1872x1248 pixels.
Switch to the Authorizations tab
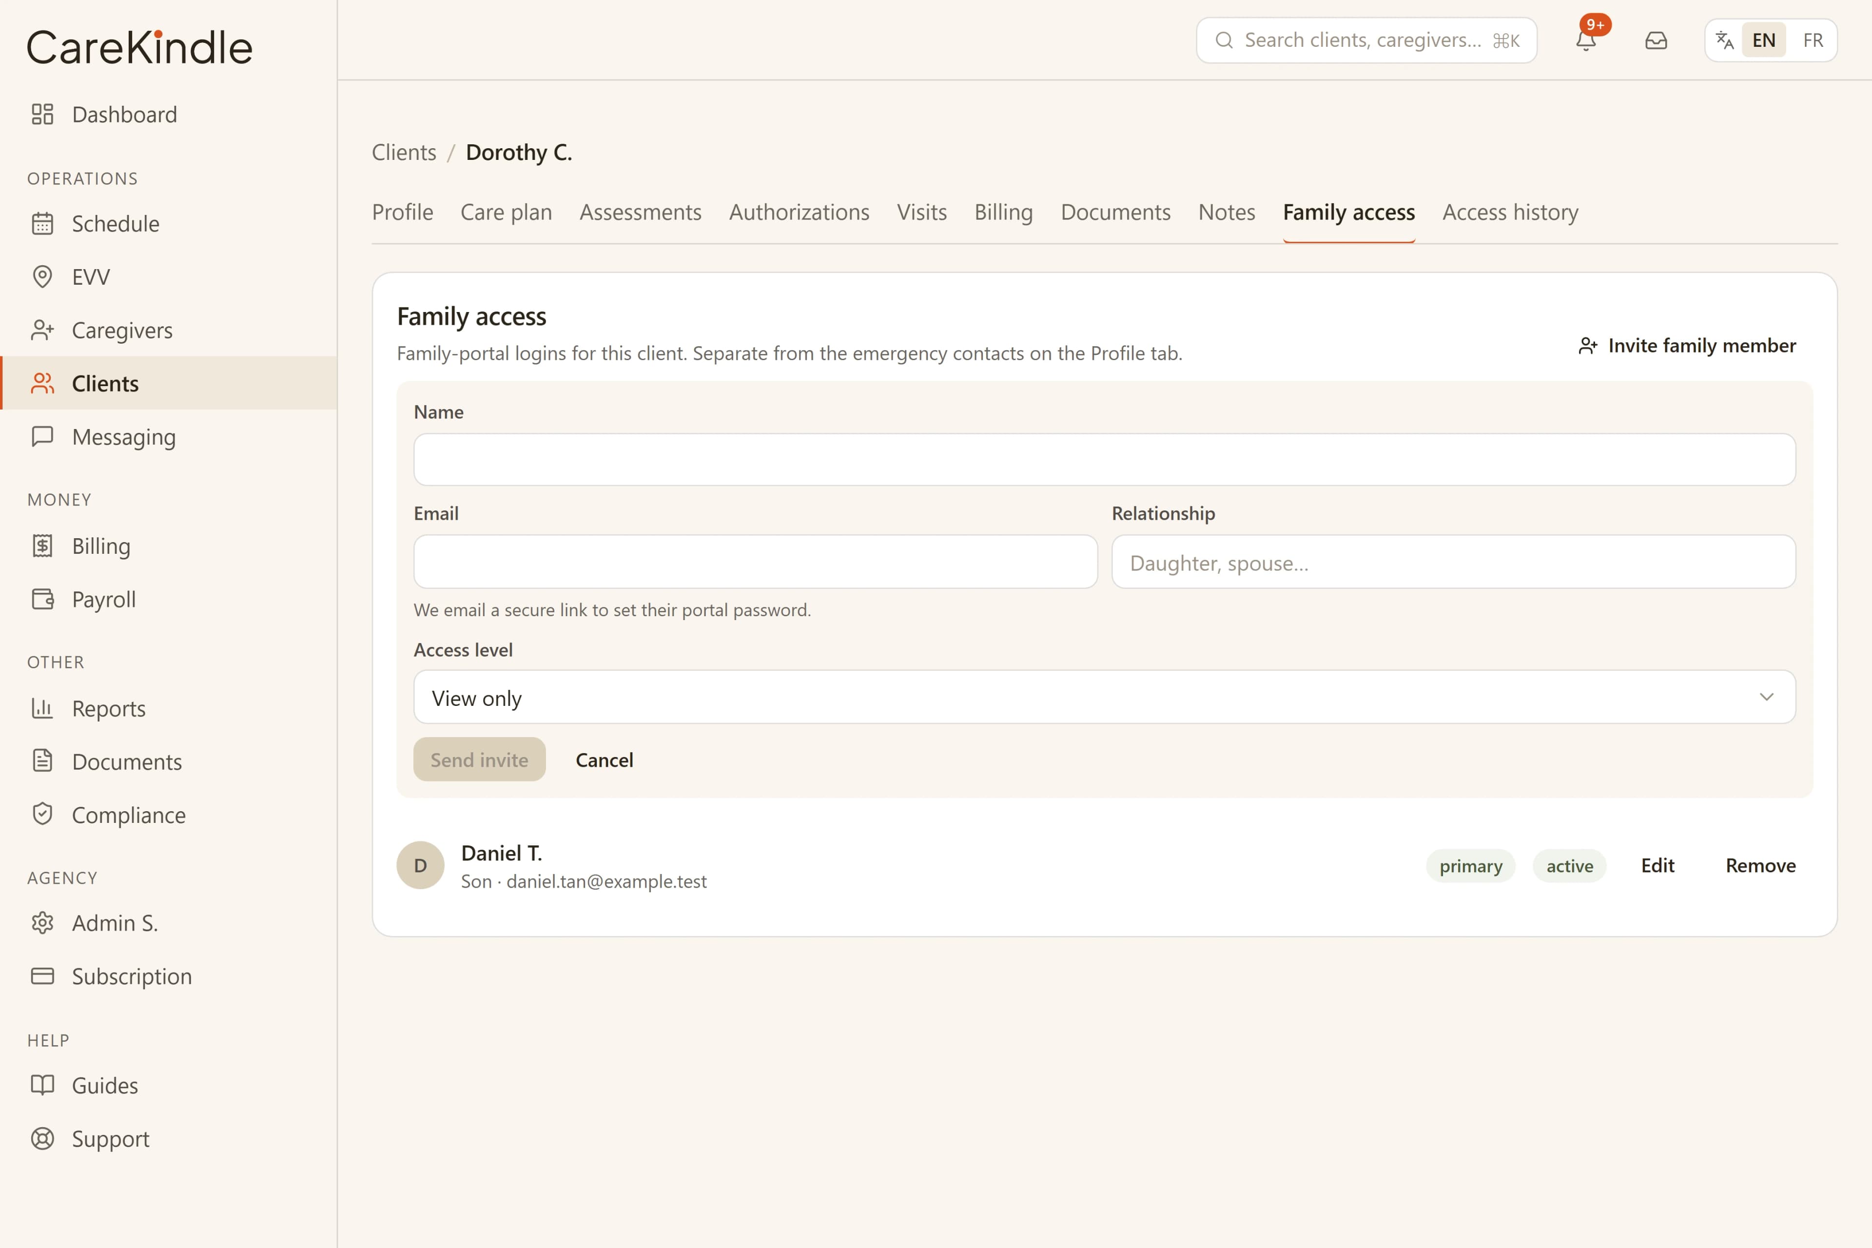[x=799, y=213]
